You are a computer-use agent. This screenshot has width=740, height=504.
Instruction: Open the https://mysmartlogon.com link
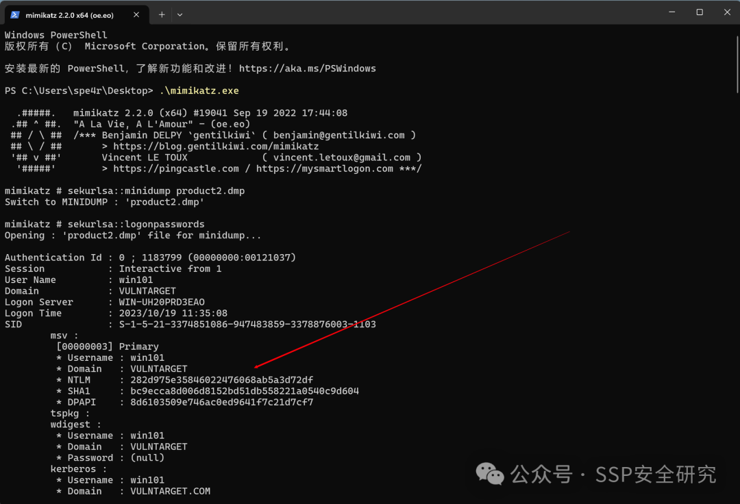(325, 168)
